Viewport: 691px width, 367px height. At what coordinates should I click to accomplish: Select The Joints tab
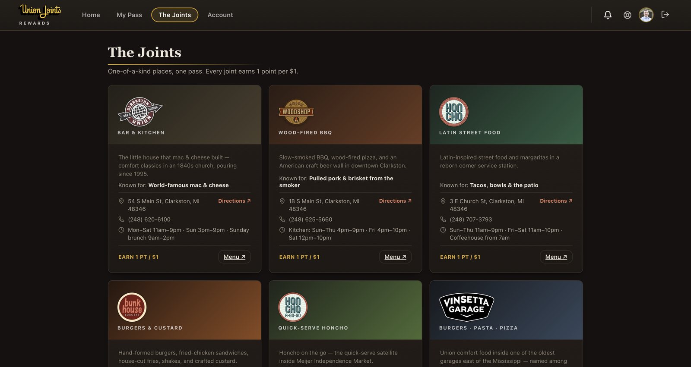point(175,15)
